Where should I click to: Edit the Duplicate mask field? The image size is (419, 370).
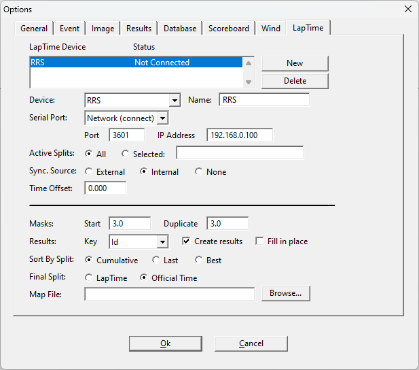227,223
